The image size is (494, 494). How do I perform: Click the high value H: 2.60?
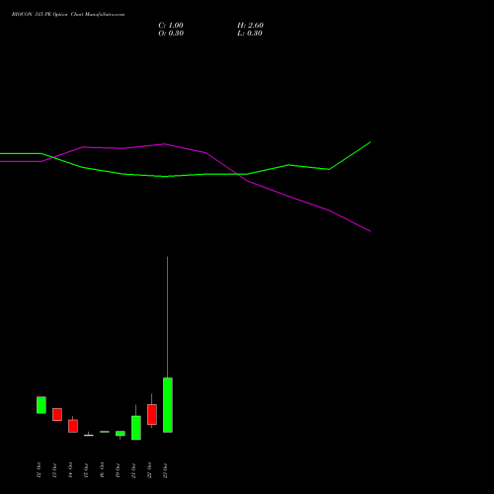(250, 26)
